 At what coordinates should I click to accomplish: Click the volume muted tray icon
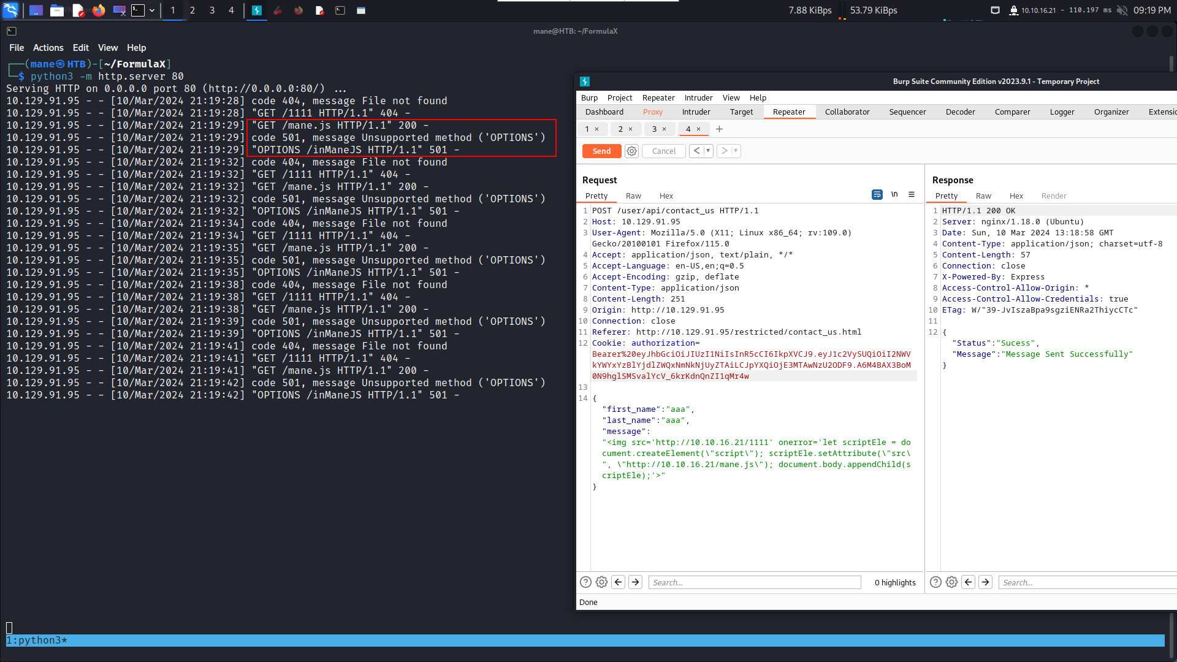[x=1122, y=10]
